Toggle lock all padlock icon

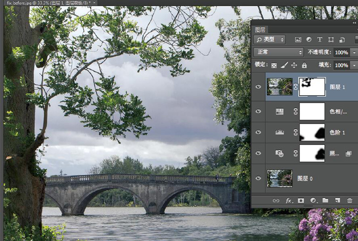(304, 65)
